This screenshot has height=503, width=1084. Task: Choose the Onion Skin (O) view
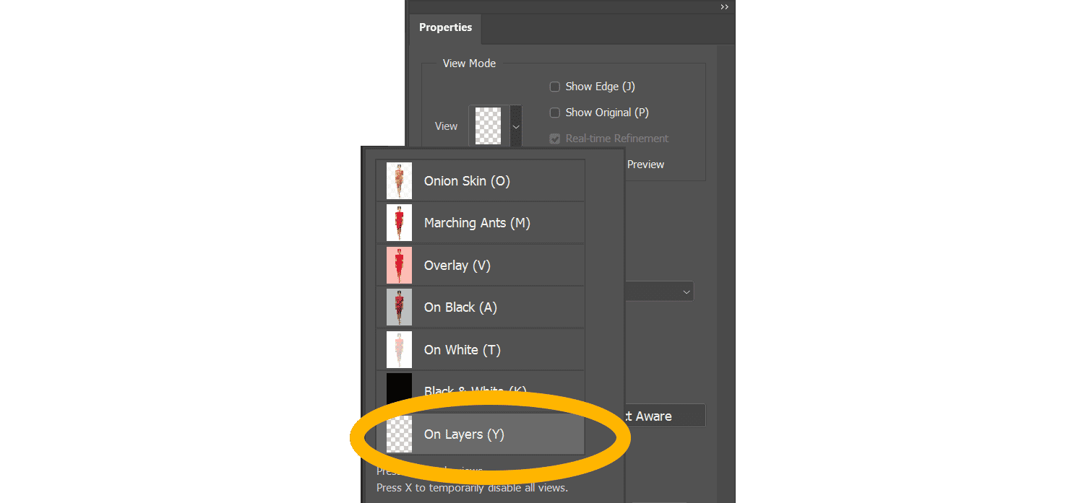click(x=467, y=181)
